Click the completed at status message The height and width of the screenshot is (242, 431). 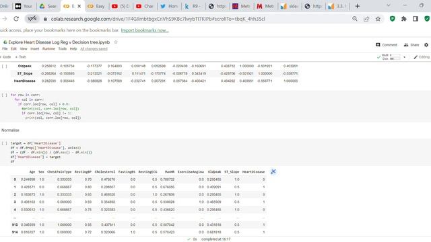[x=215, y=239]
